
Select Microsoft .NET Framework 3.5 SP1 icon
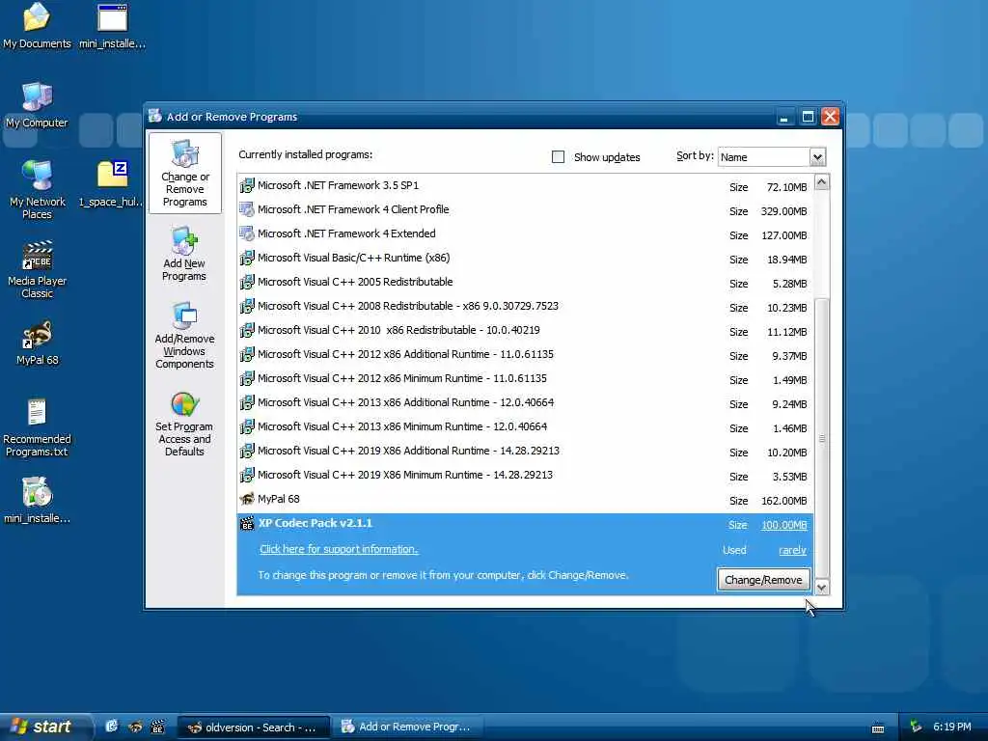click(247, 186)
